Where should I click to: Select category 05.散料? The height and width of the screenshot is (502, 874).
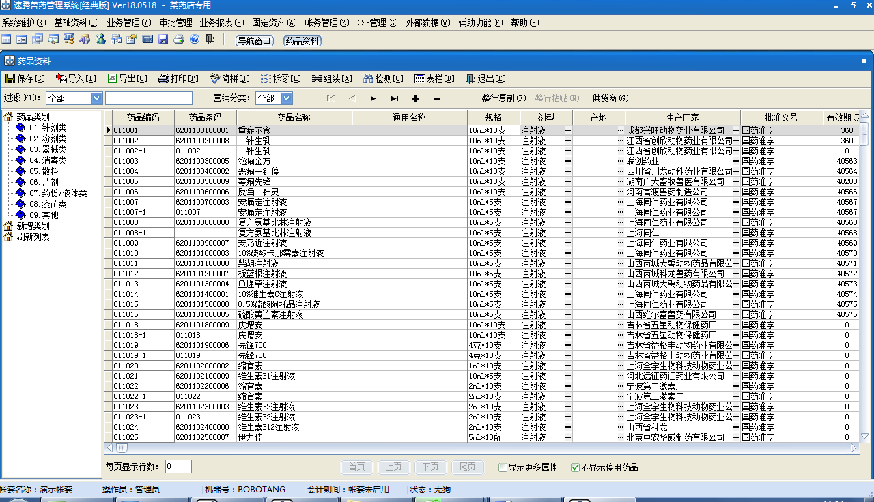point(43,171)
